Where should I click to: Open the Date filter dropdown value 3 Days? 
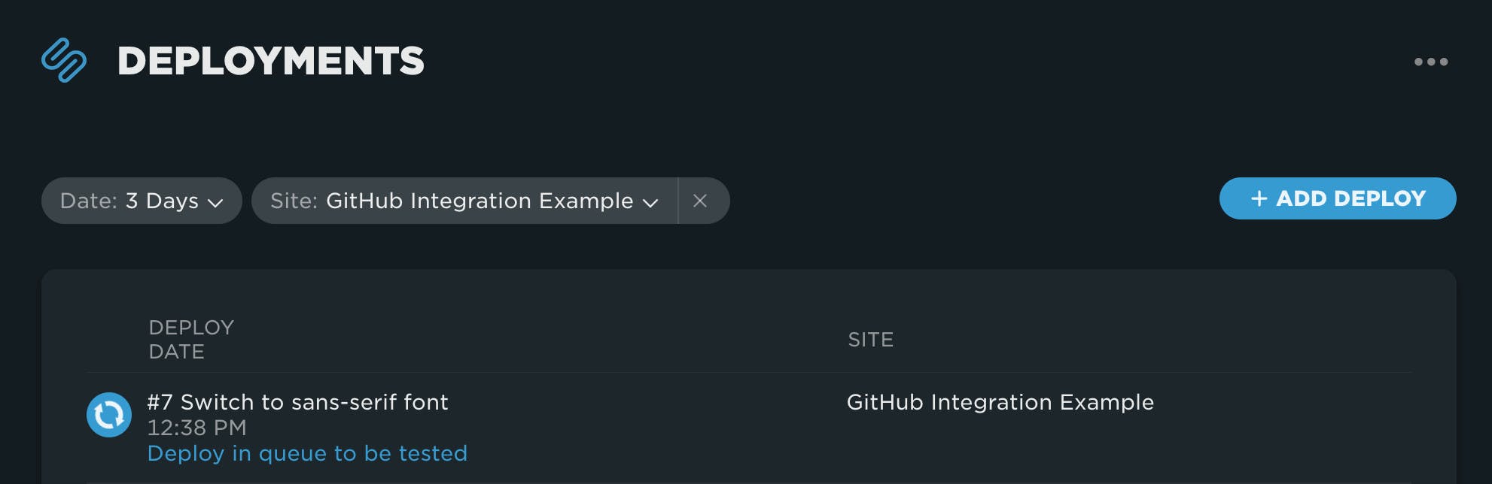pyautogui.click(x=162, y=201)
